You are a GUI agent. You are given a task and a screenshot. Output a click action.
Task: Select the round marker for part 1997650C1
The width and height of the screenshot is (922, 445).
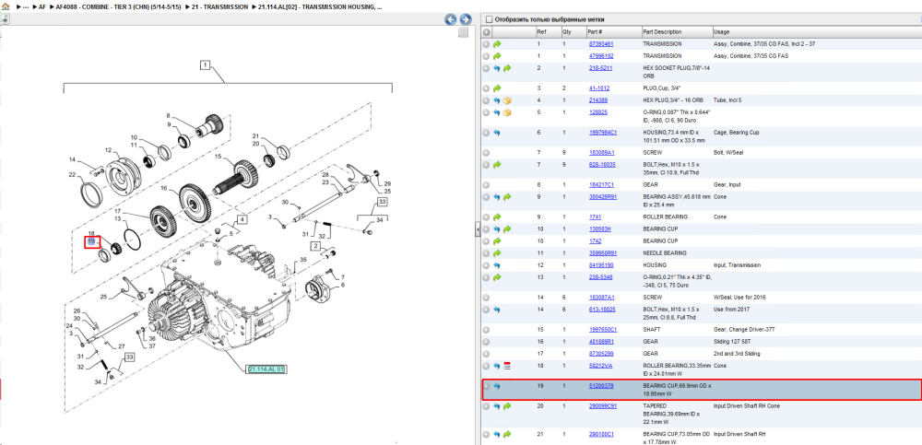pos(486,329)
